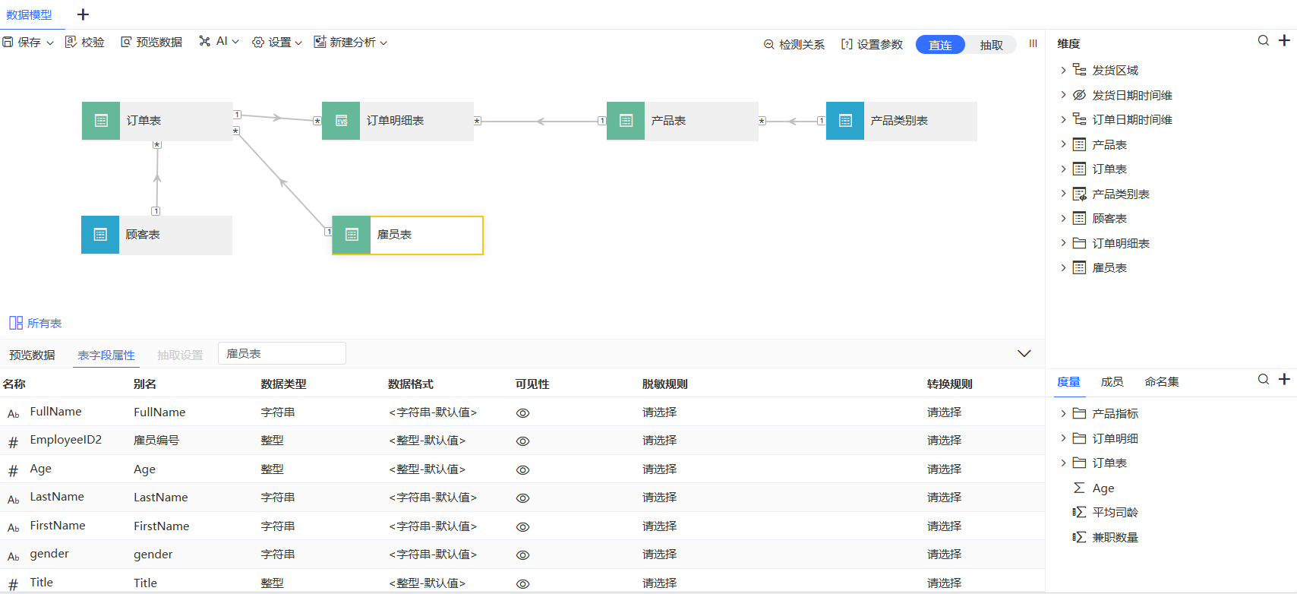The image size is (1297, 594).
Task: Click the calculated measure icon of 平均司龄
Action: point(1079,513)
